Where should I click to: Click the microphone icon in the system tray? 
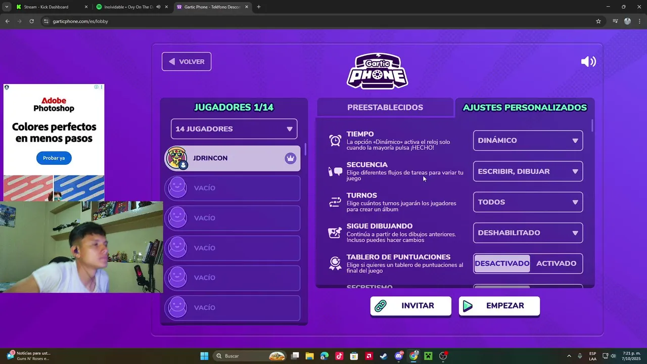(x=580, y=356)
